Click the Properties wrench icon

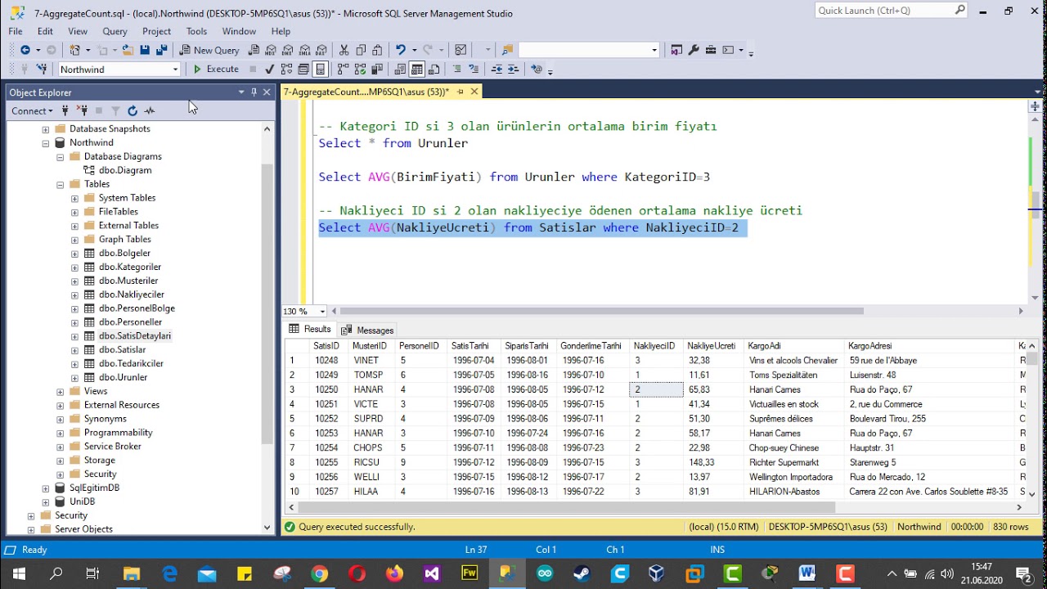[694, 50]
